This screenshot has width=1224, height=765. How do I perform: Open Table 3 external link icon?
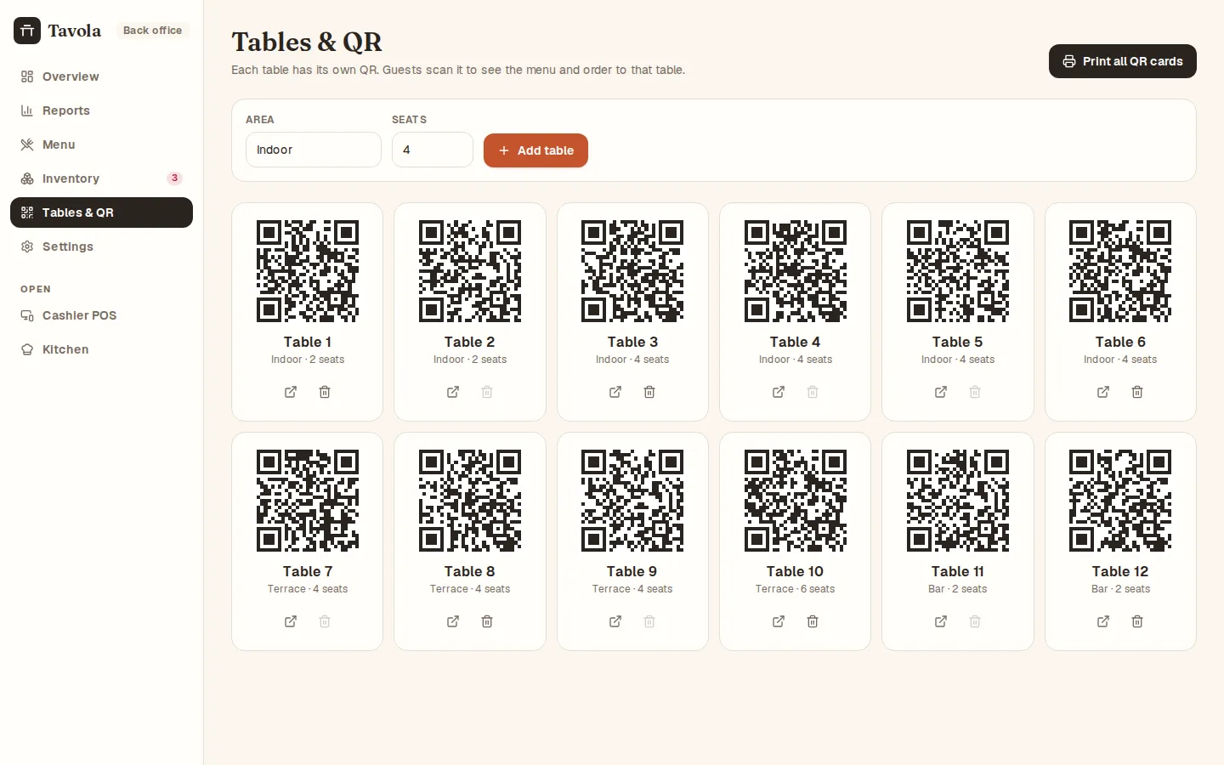[615, 392]
